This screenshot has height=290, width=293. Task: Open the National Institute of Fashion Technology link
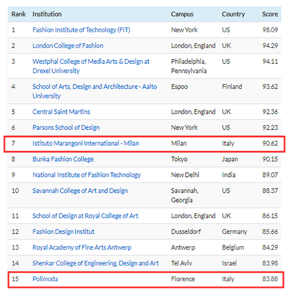87,175
